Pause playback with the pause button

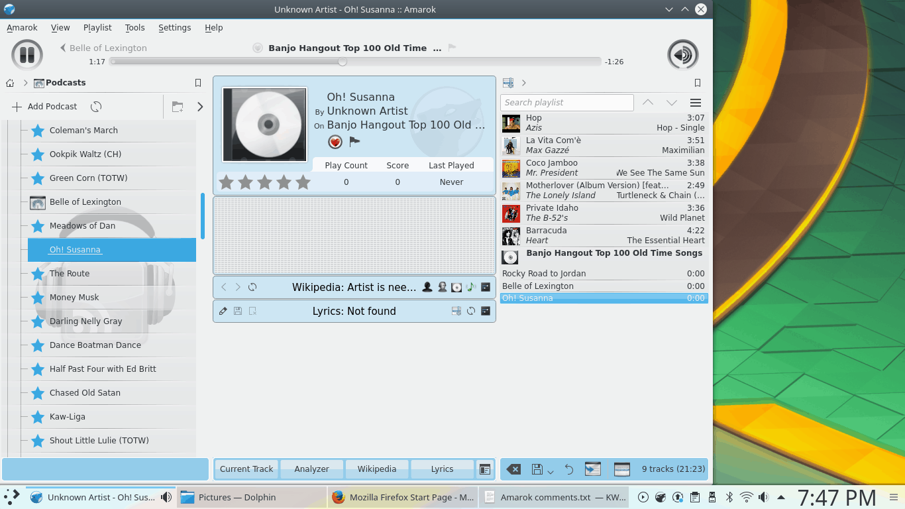tap(27, 55)
